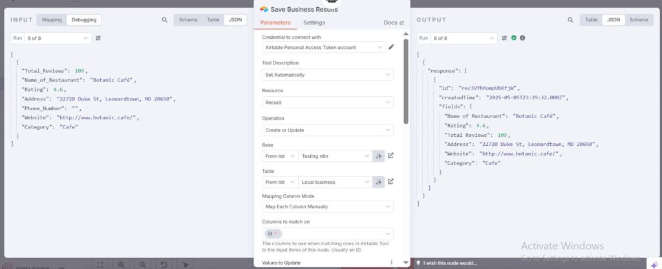Open Table From list mode dropdown

(280, 183)
